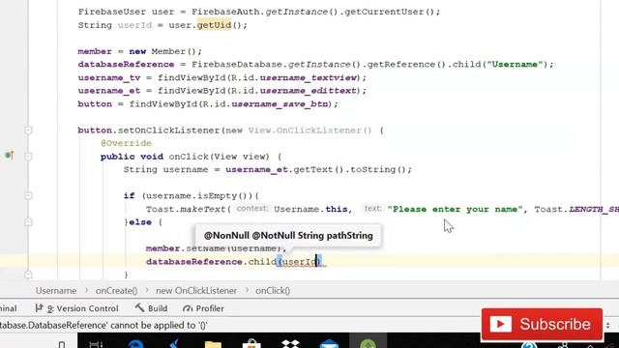Click username_et.getText() expression
Viewport: 619px width, 348px height.
(284, 170)
